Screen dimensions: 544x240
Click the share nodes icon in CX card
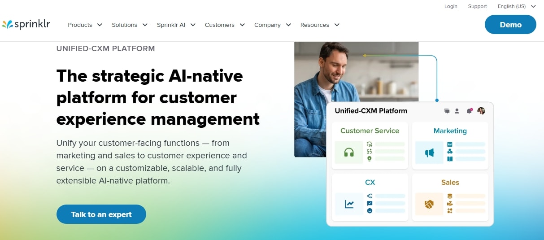point(370,196)
